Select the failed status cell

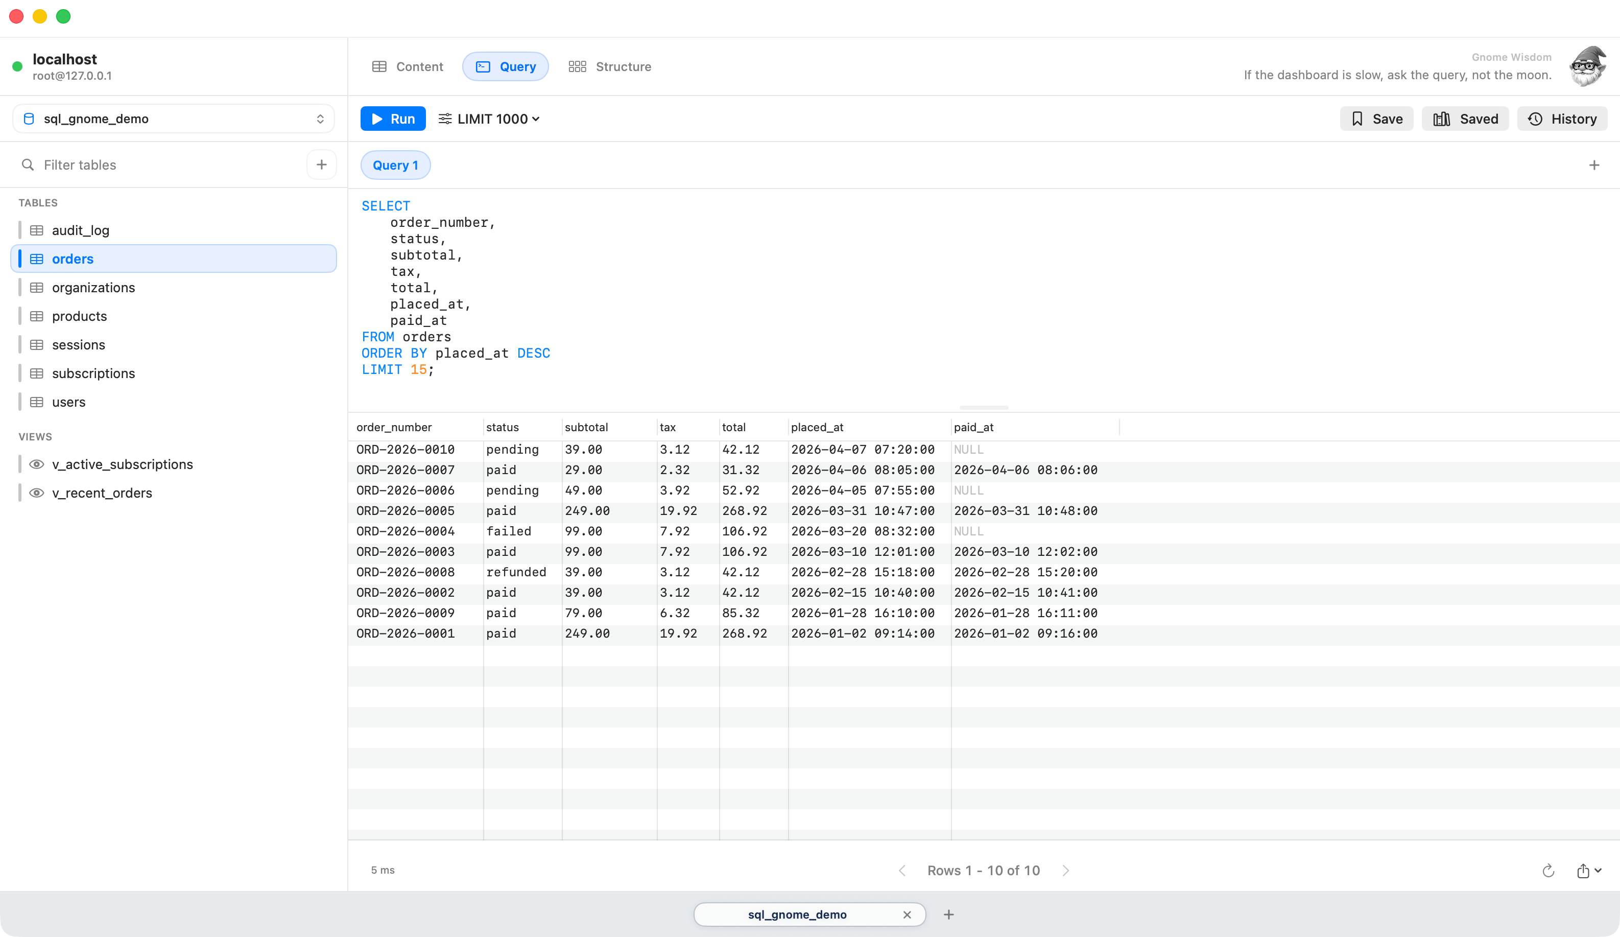522,531
